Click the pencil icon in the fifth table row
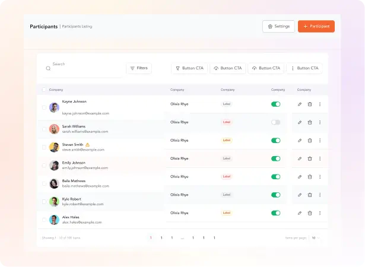 click(300, 177)
